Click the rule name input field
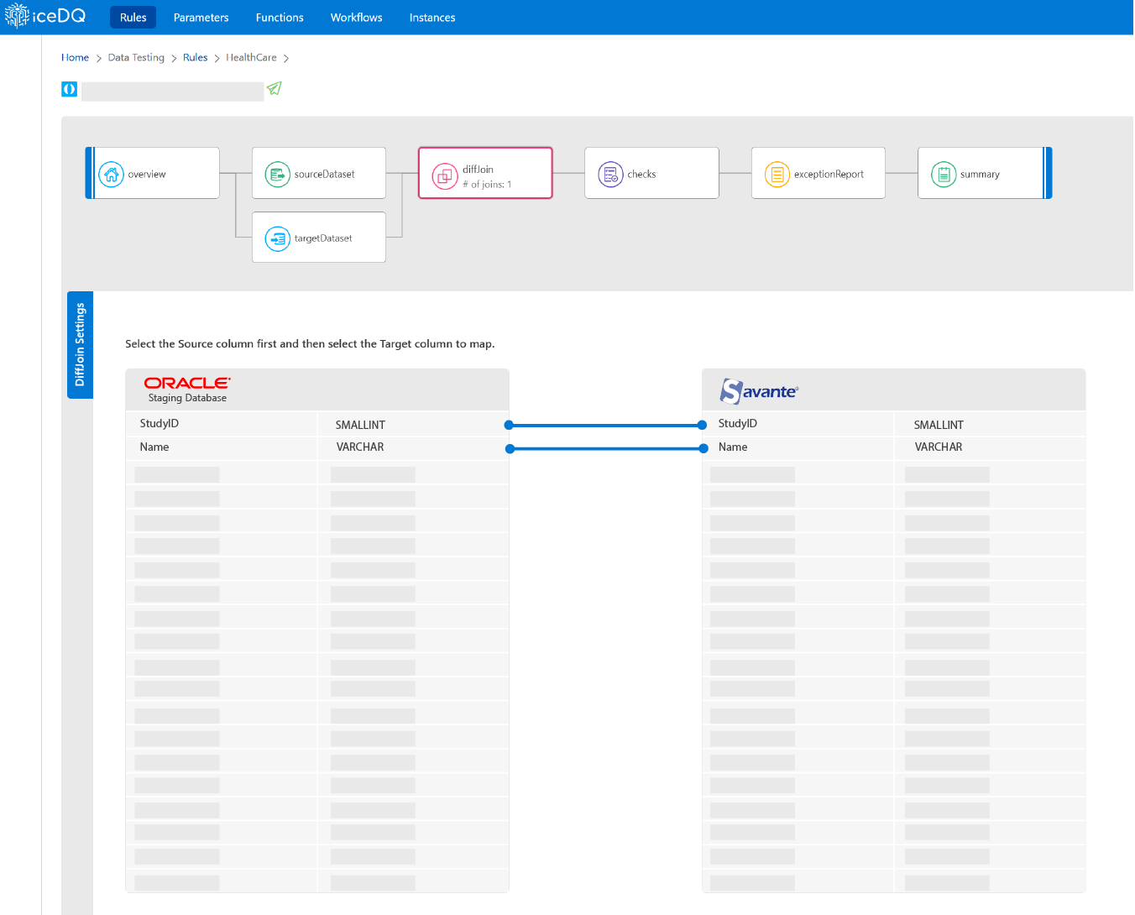The image size is (1135, 915). 172,91
